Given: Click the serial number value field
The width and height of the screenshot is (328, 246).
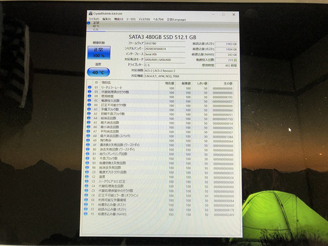Looking at the screenshot, I should tap(165, 49).
